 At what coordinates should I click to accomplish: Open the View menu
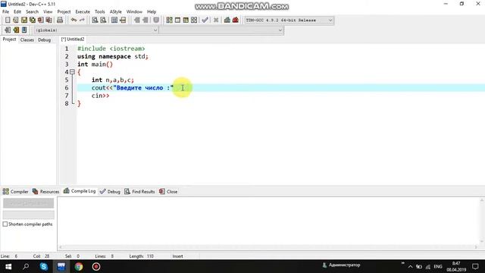(48, 12)
